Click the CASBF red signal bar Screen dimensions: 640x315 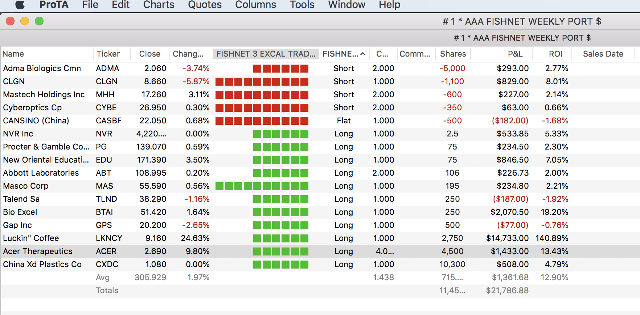coord(262,120)
